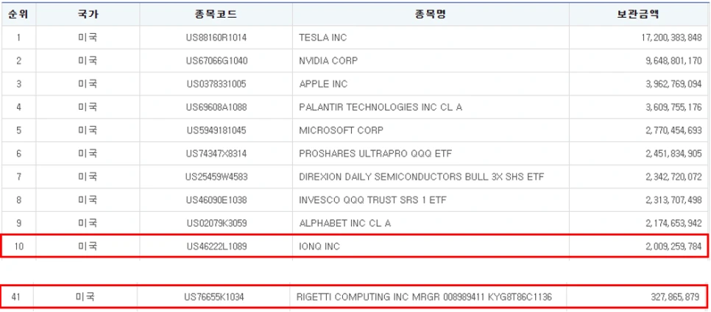Click the amount 2,174,653,942

[x=673, y=224]
